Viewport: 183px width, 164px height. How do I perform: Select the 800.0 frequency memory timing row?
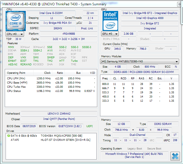click(x=140, y=84)
